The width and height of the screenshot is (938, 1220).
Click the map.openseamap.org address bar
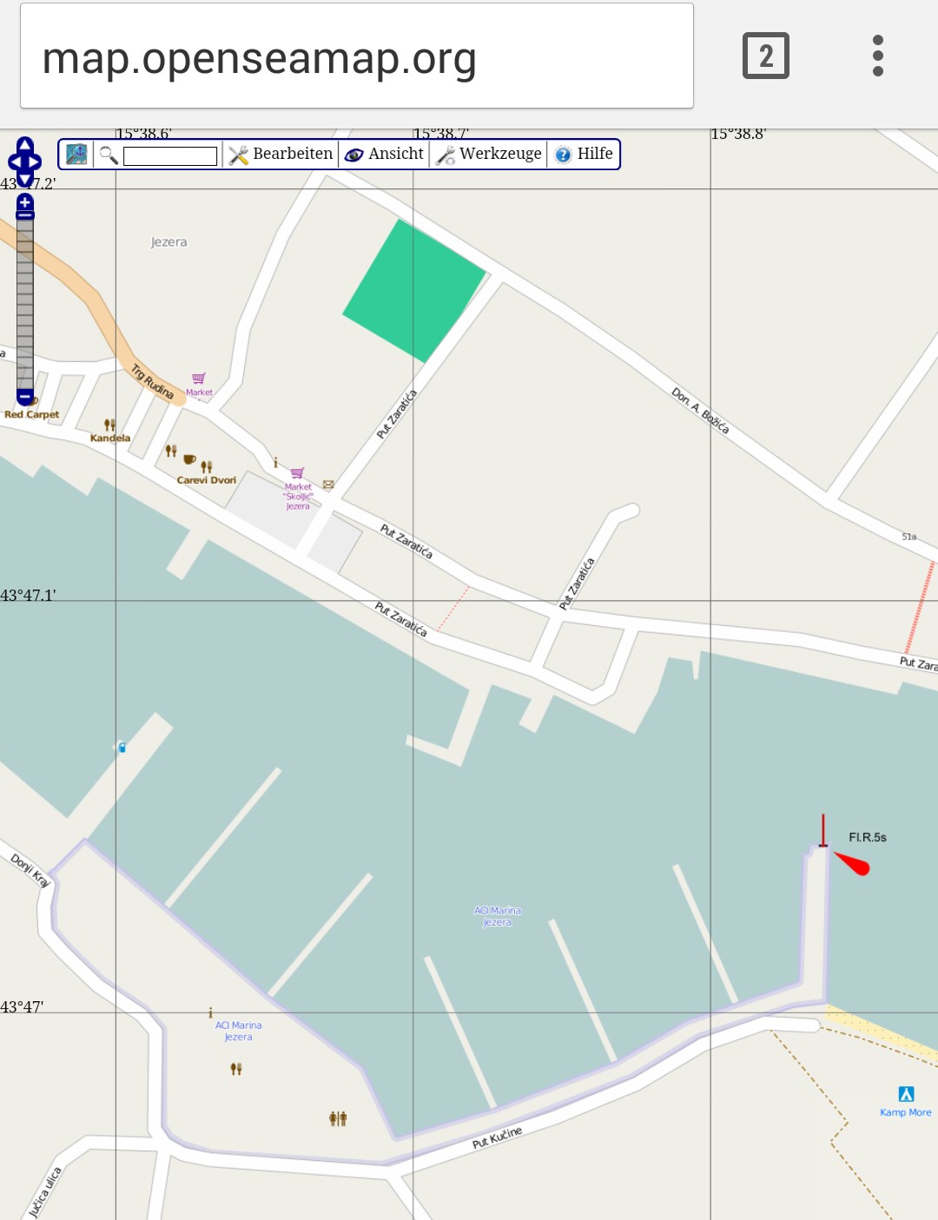pyautogui.click(x=357, y=56)
